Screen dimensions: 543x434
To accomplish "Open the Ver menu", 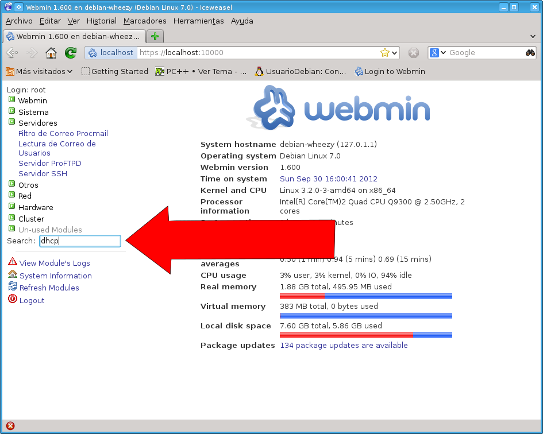I will pyautogui.click(x=74, y=21).
